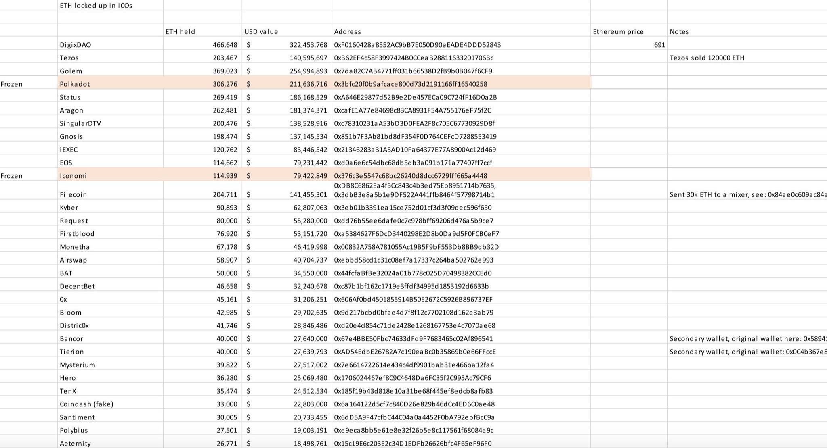The height and width of the screenshot is (448, 827).
Task: Click the Tezos sold 120000 ETH note
Action: (x=707, y=58)
